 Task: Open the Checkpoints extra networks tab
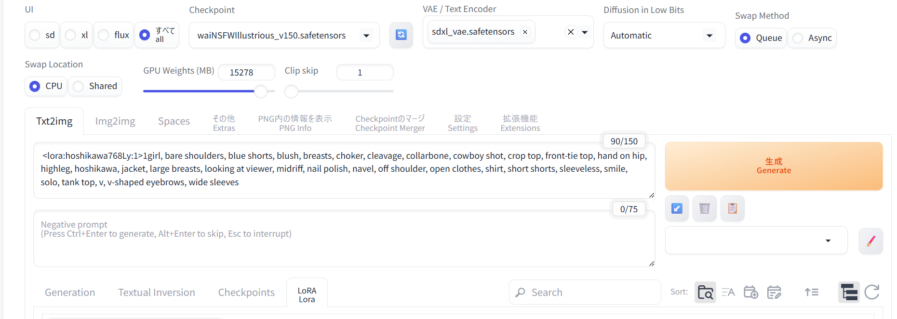tap(246, 293)
